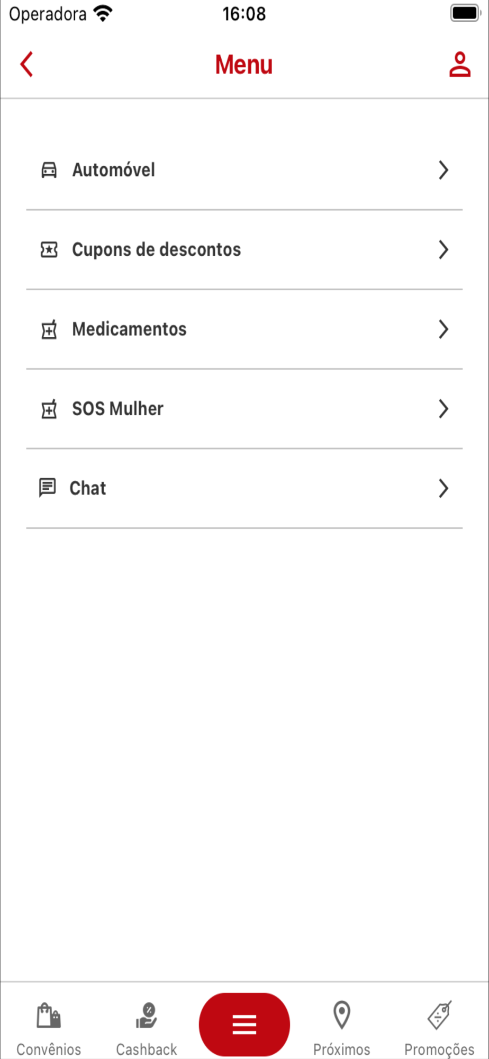Click the pharmacy icon next to Medicamentos
The width and height of the screenshot is (489, 1059).
click(49, 329)
